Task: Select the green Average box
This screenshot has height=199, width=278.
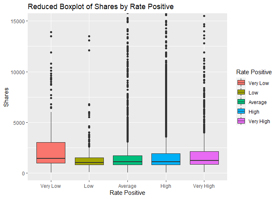Action: 127,160
